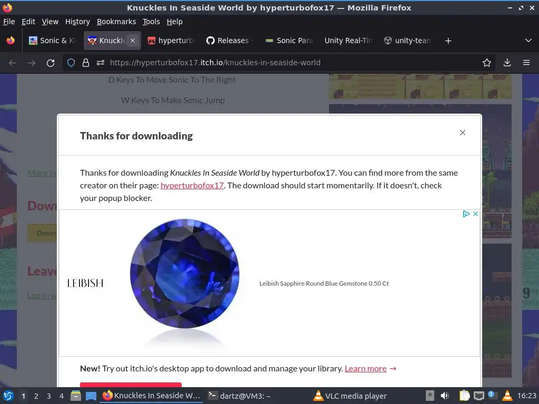Open the Firefox hamburger menu
This screenshot has height=404, width=539.
pos(526,63)
